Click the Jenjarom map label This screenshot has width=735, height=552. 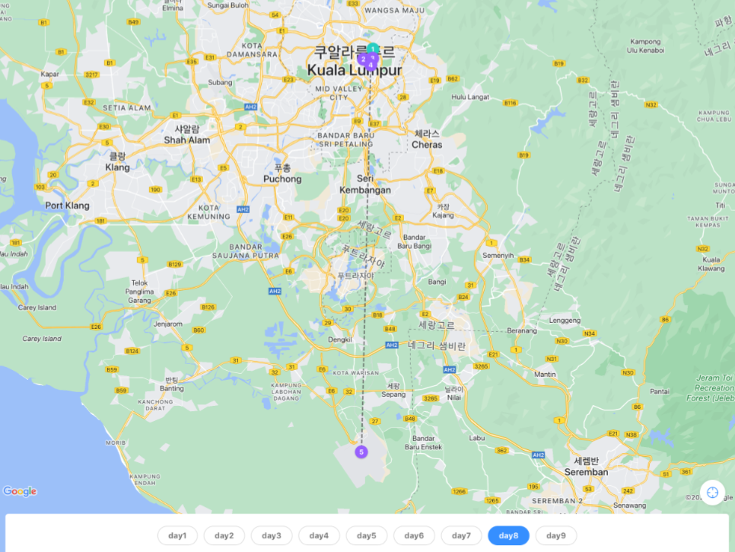(x=168, y=324)
